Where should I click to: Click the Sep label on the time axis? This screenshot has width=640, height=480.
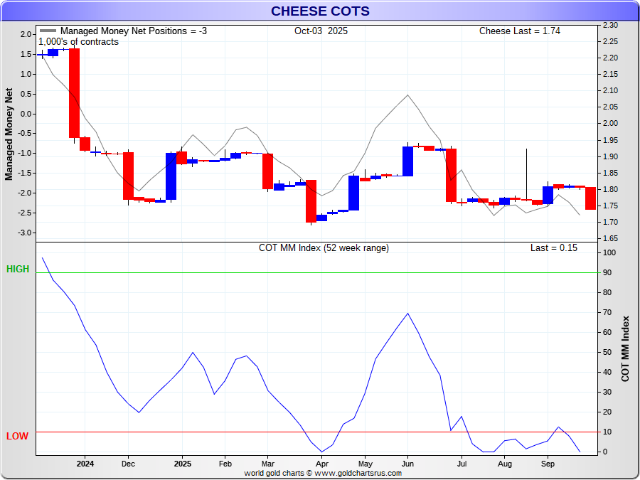548,464
